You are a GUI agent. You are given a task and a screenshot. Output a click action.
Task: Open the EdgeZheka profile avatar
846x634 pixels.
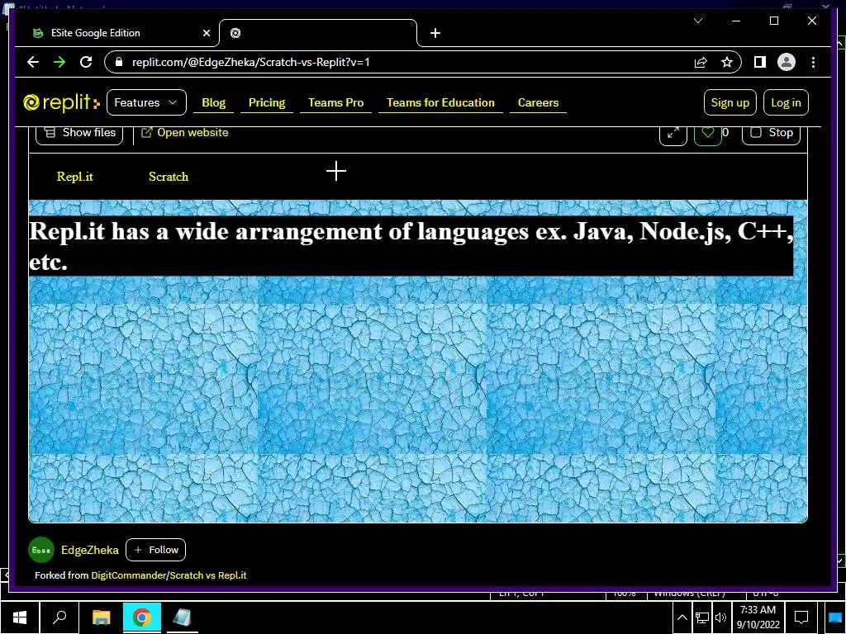tap(41, 550)
